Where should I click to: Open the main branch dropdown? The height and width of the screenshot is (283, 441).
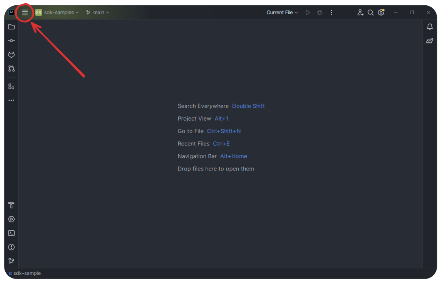(x=97, y=12)
